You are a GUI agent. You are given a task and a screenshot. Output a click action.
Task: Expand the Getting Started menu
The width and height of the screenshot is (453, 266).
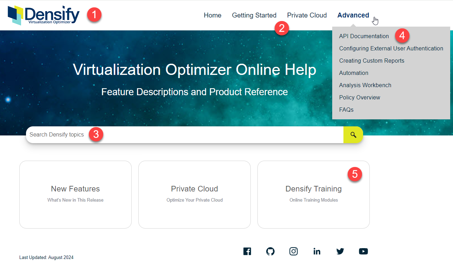coord(254,15)
